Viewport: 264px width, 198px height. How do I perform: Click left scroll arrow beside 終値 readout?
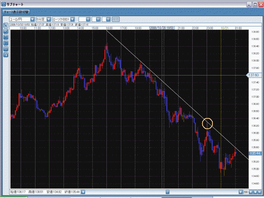pyautogui.click(x=83, y=192)
